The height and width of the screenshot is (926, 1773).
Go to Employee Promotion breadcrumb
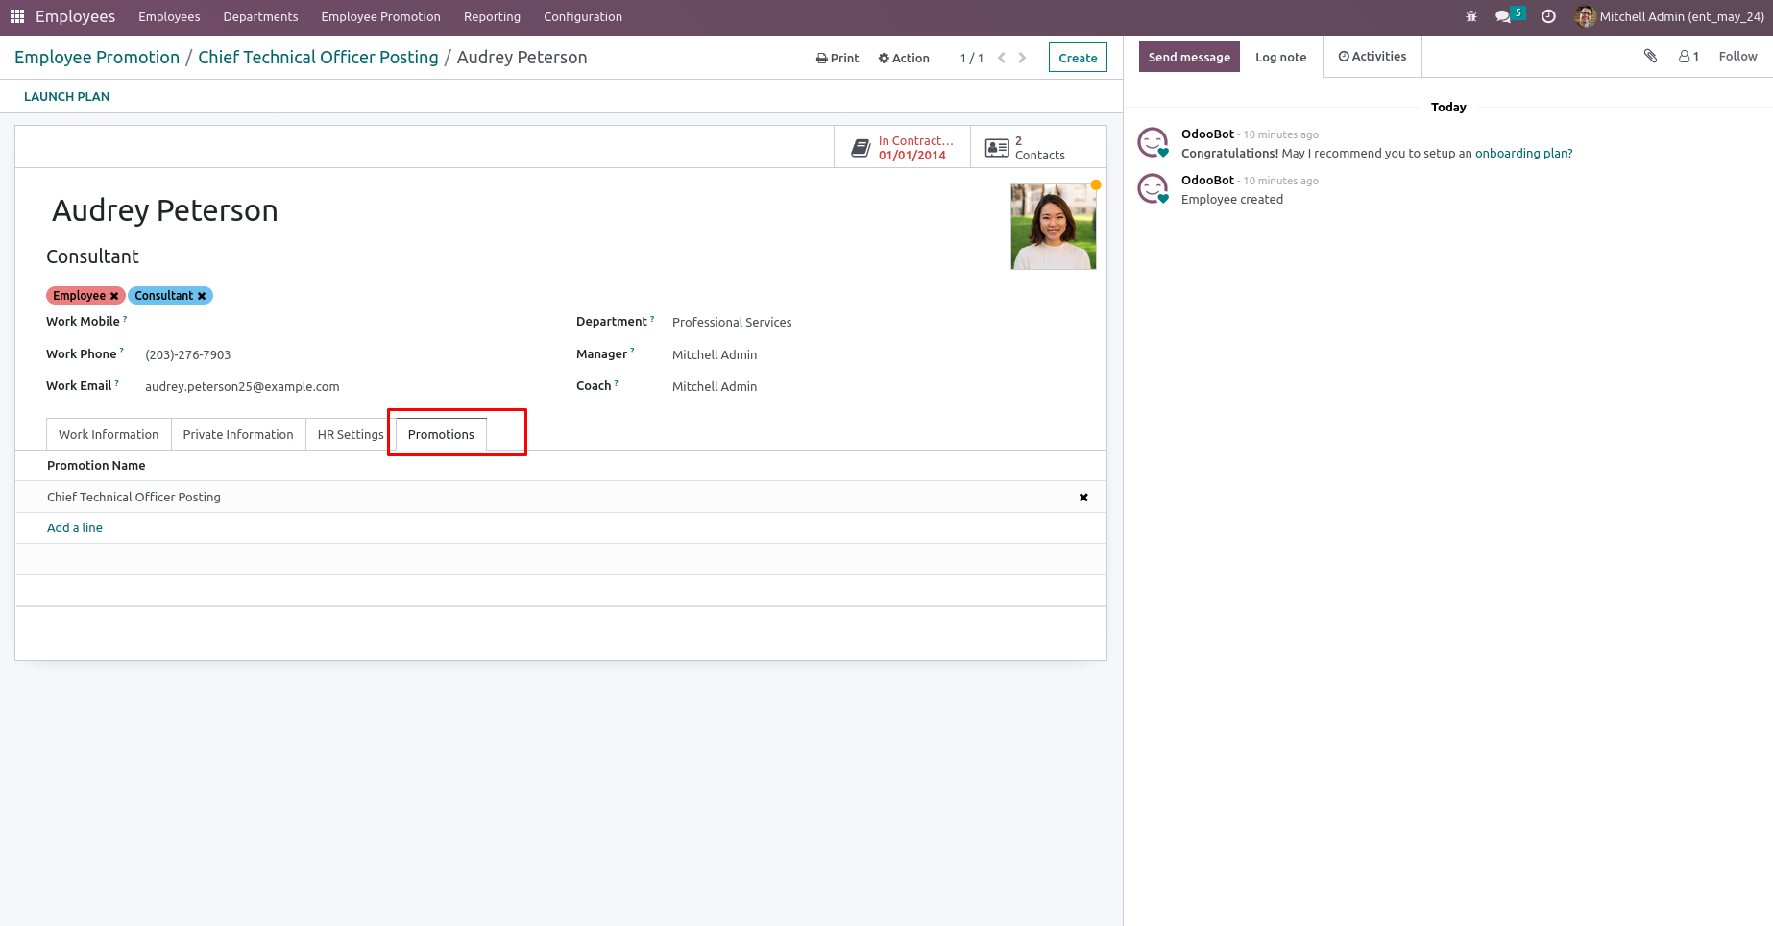97,57
